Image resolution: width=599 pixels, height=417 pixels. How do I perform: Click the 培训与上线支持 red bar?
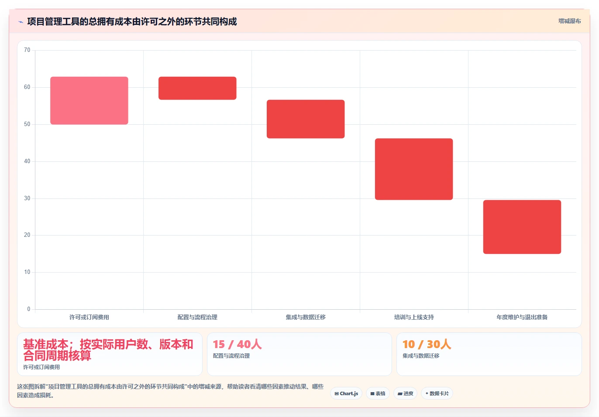click(414, 169)
